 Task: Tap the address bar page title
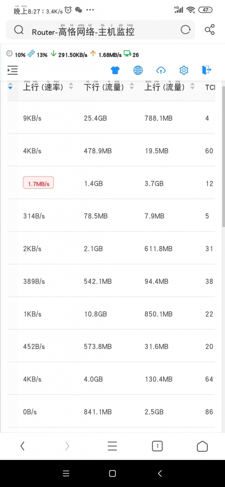[83, 31]
